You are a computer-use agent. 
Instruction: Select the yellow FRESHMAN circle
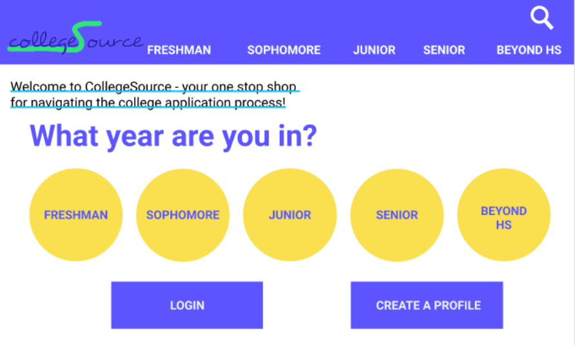(76, 214)
